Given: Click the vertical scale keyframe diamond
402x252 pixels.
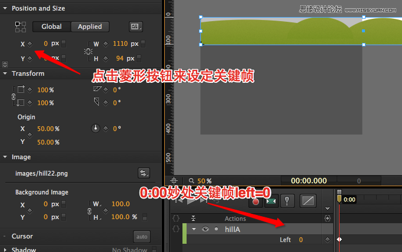Looking at the screenshot, I should (x=30, y=103).
